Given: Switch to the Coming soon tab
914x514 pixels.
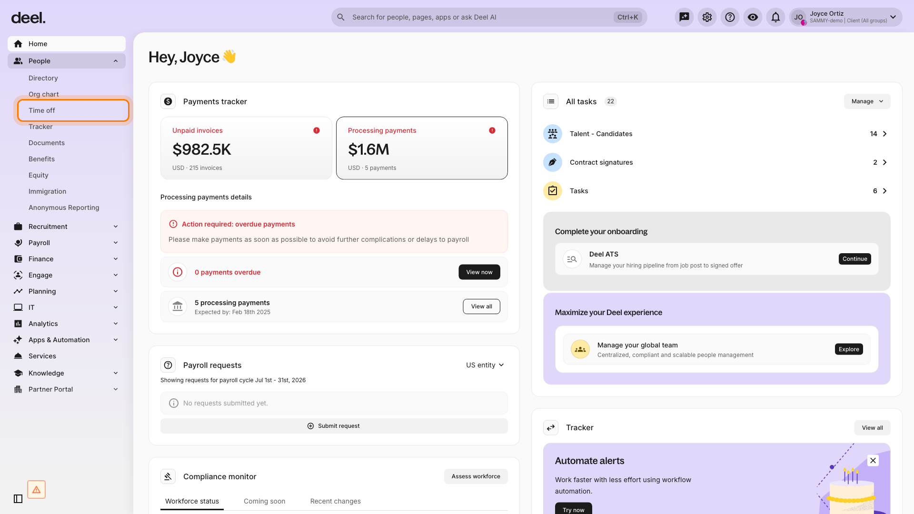Looking at the screenshot, I should [x=264, y=501].
